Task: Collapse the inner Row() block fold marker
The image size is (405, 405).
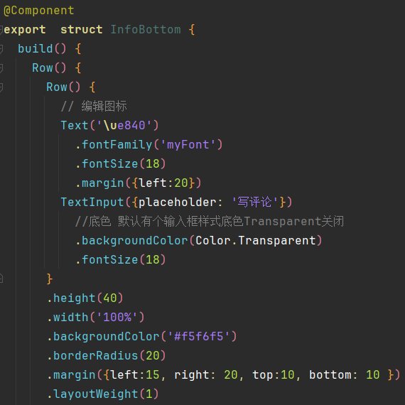Action: [1, 87]
